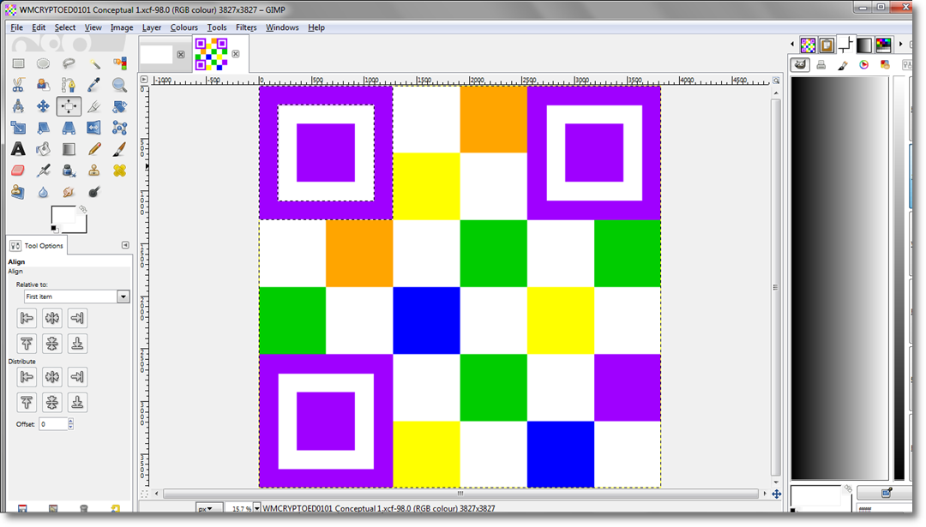Activate the Clone stamp tool

click(x=94, y=171)
